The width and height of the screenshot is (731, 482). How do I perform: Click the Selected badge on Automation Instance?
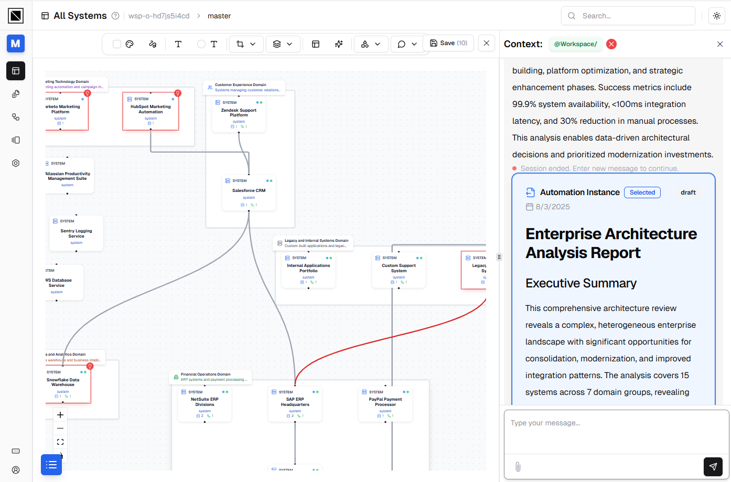click(642, 192)
